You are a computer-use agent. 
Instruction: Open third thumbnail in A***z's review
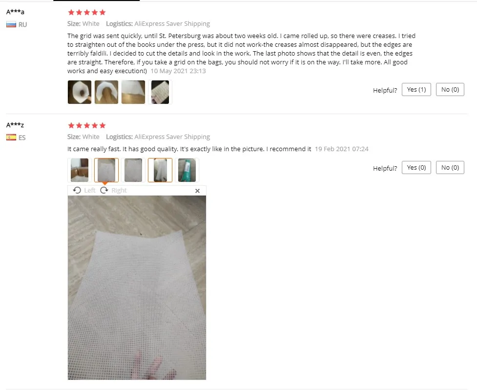(x=133, y=170)
